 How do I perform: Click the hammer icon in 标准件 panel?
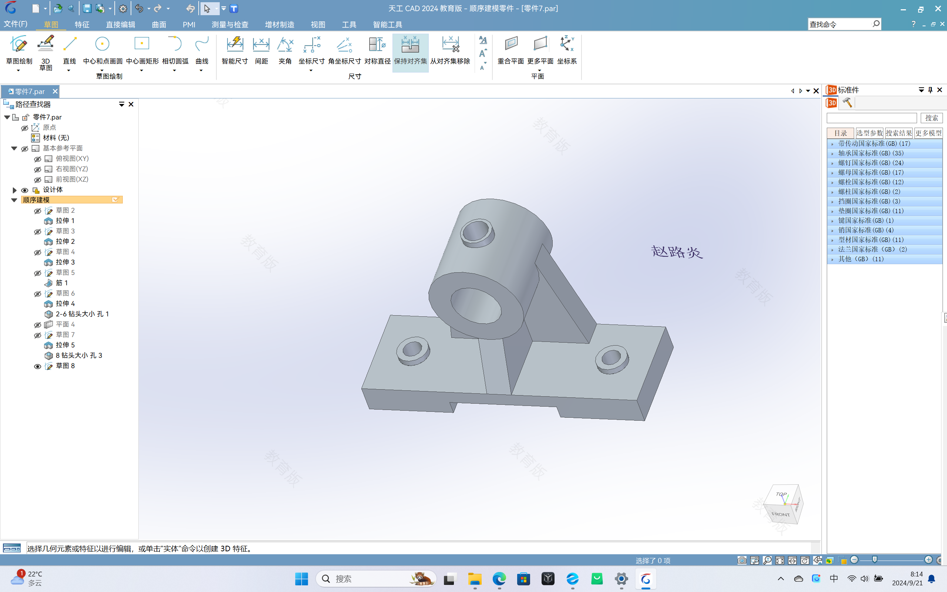coord(847,102)
